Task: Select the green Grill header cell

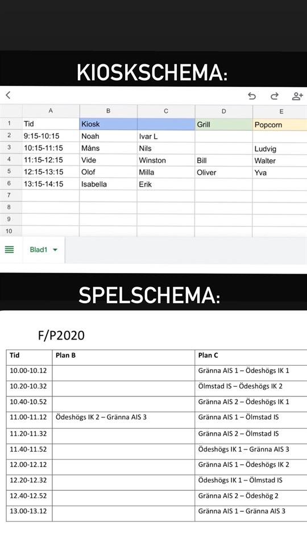Action: (224, 124)
